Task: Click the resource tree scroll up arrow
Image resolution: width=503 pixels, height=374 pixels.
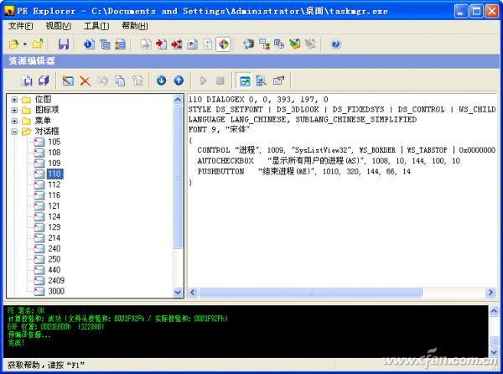Action: [x=178, y=100]
